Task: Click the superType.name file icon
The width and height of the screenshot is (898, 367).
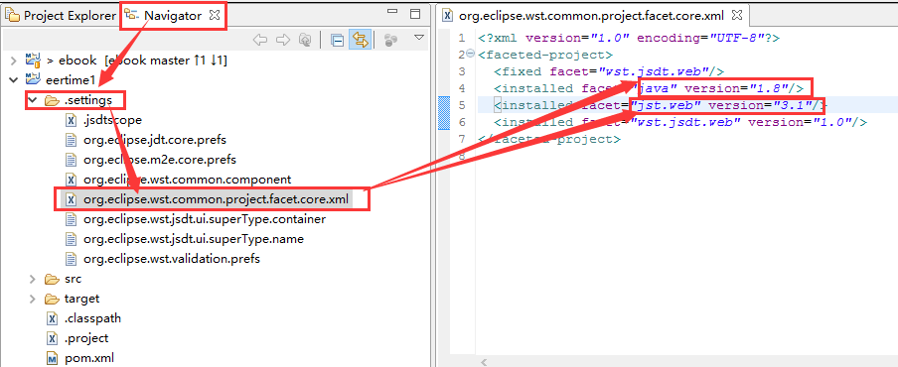Action: coord(71,239)
